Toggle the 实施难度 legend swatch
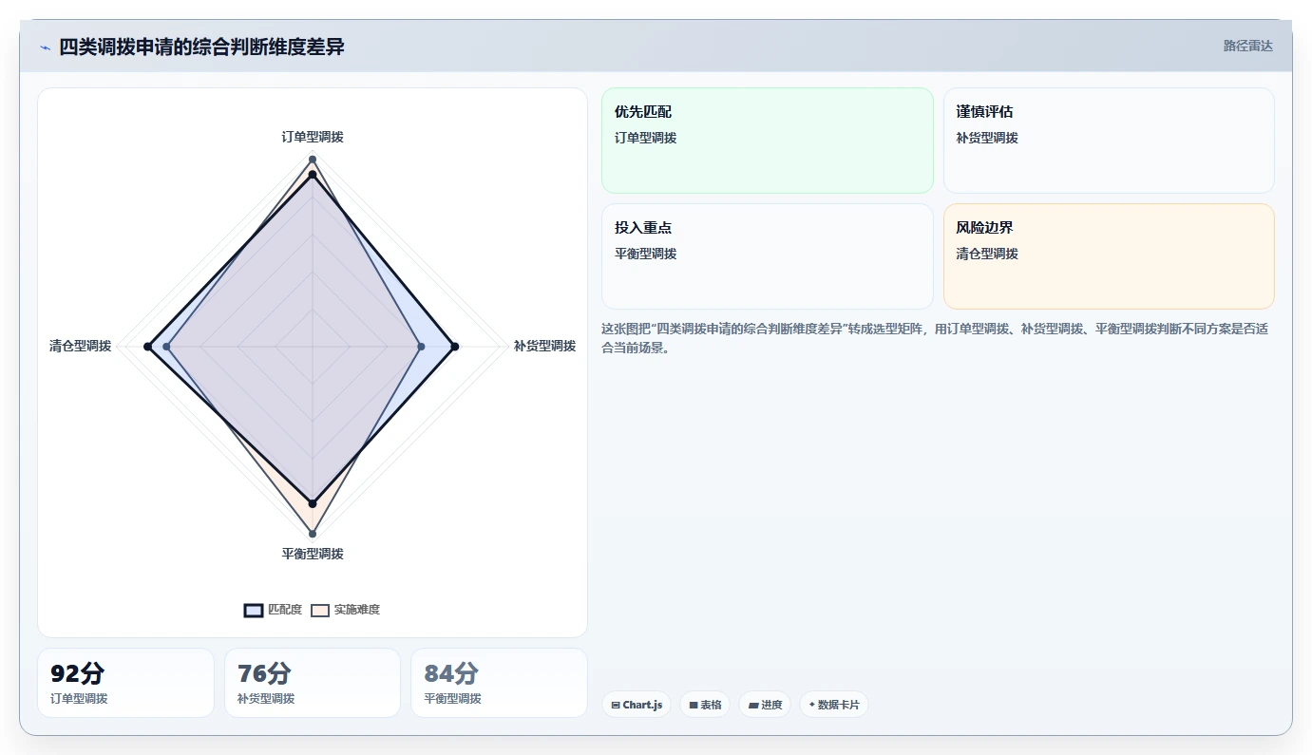 (320, 610)
